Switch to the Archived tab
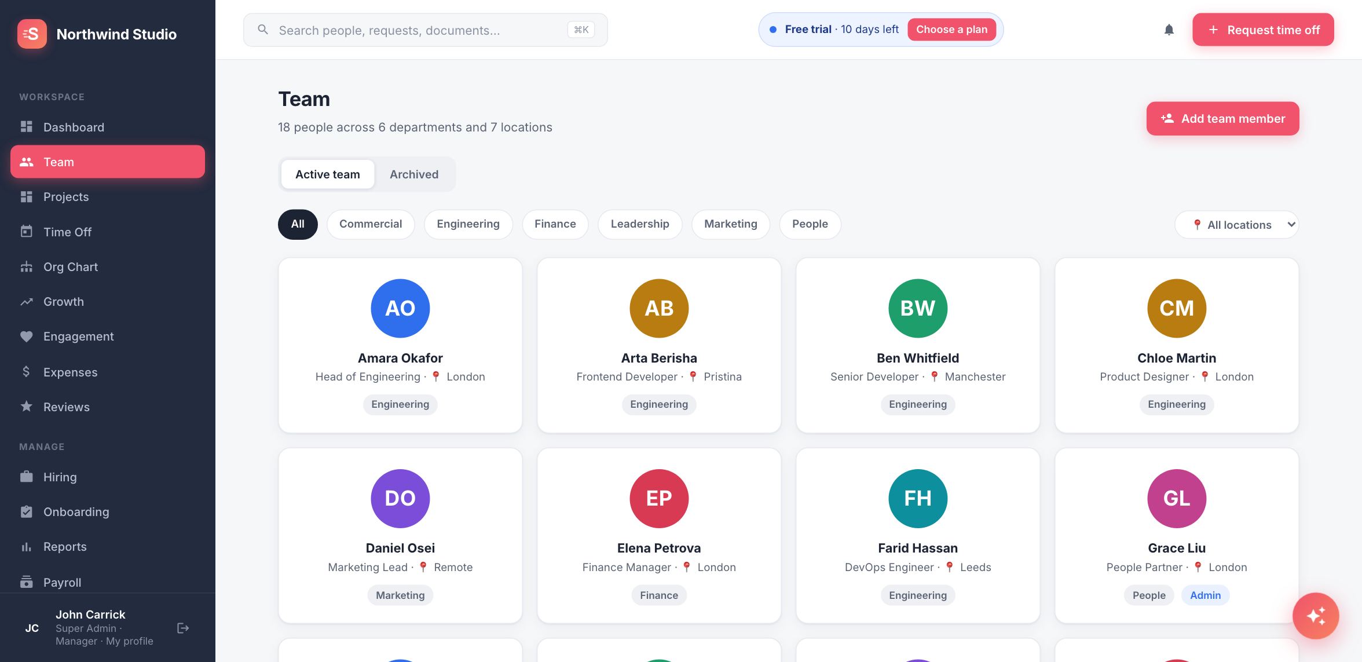 pyautogui.click(x=414, y=174)
